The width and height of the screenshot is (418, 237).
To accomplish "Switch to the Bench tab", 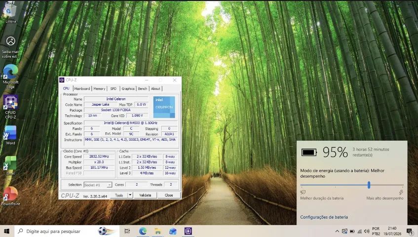I will tap(142, 88).
